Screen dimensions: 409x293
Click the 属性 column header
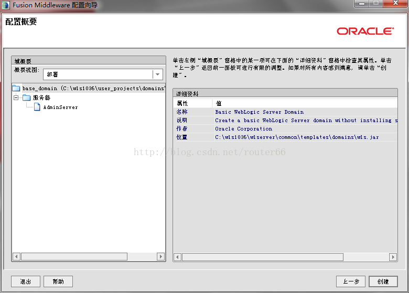pos(193,103)
